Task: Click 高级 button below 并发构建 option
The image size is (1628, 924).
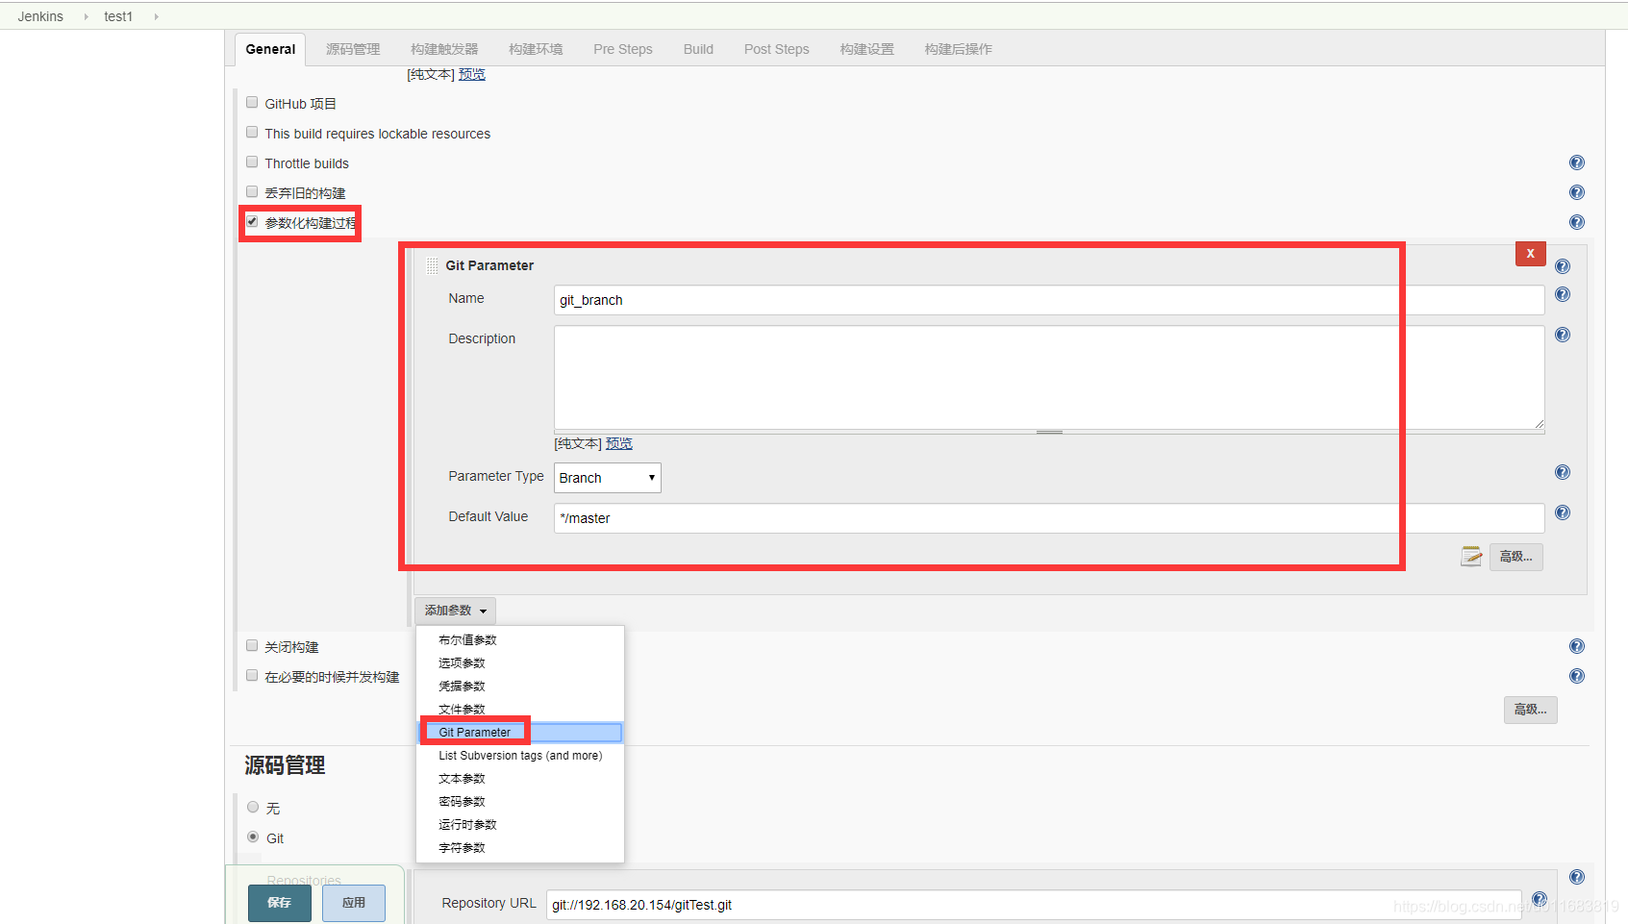Action: [1531, 710]
